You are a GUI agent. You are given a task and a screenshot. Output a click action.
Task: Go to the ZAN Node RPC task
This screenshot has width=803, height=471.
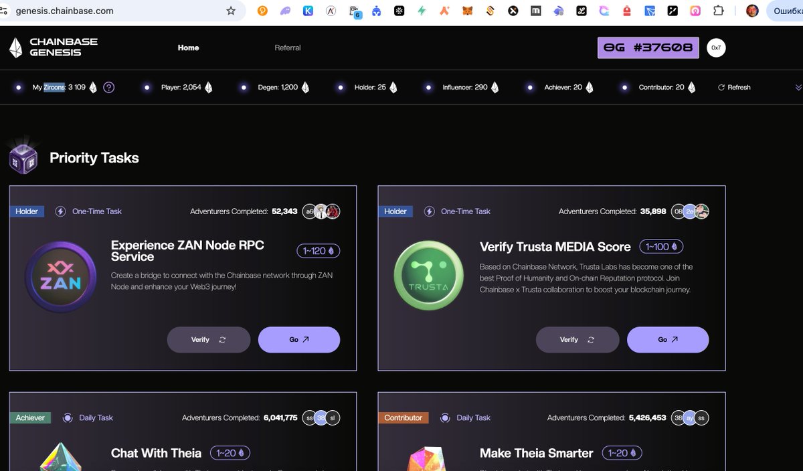pos(299,340)
